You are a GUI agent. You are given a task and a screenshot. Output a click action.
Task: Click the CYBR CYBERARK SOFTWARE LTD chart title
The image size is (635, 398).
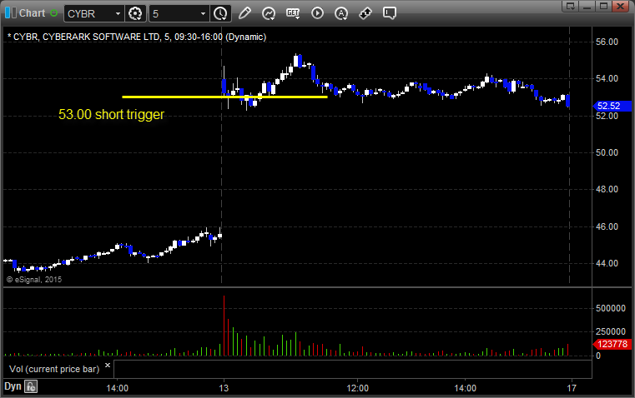[137, 37]
